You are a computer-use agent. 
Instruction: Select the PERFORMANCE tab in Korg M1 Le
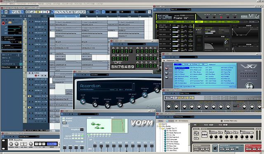tap(162, 22)
